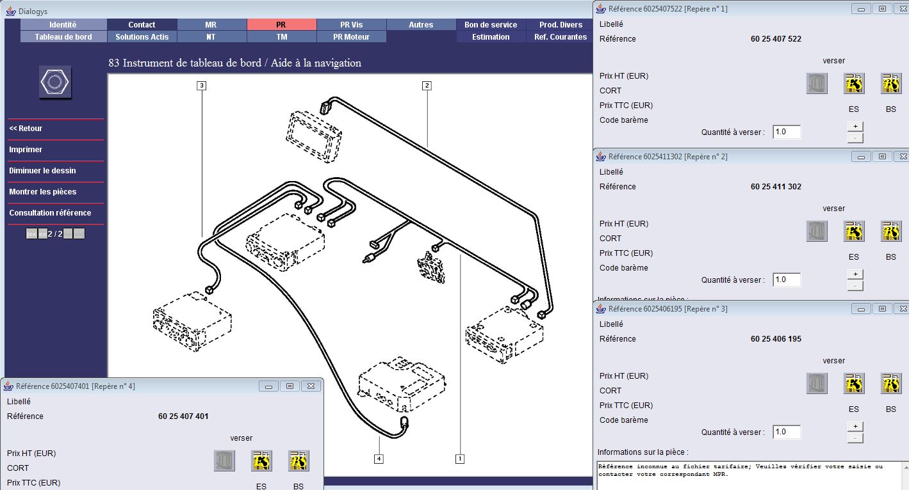This screenshot has width=909, height=490.
Task: Click callout number 2 on diagram
Action: (427, 85)
